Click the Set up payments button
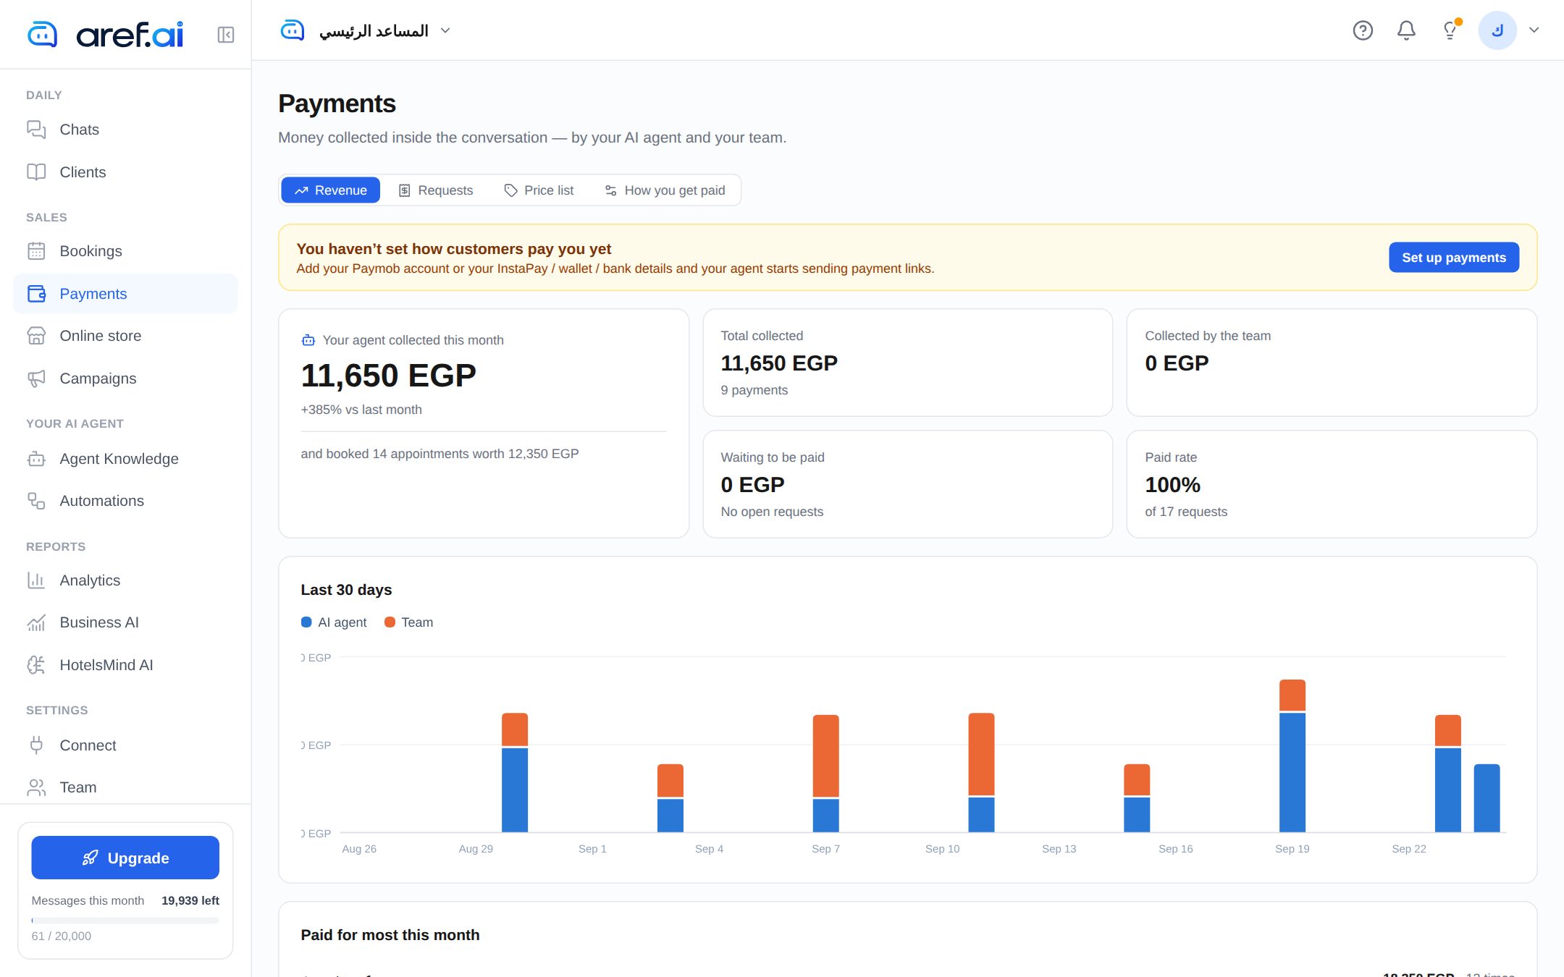This screenshot has width=1564, height=977. (1454, 258)
